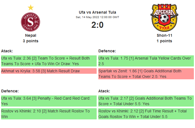This screenshot has width=195, height=128.
Task: Click the gold star above Servette logo
Action: click(x=31, y=8)
